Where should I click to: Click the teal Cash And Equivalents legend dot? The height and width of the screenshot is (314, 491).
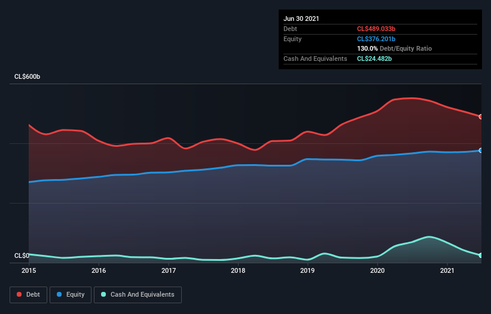(103, 294)
